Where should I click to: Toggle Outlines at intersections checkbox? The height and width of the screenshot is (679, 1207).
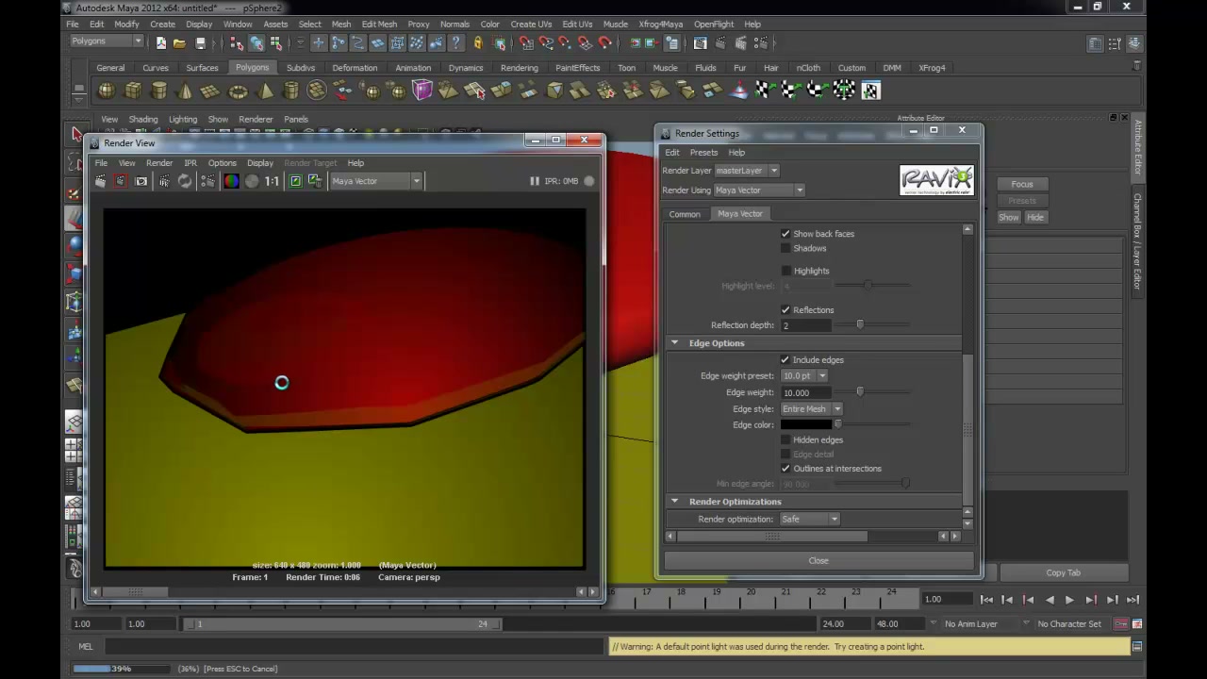[785, 468]
